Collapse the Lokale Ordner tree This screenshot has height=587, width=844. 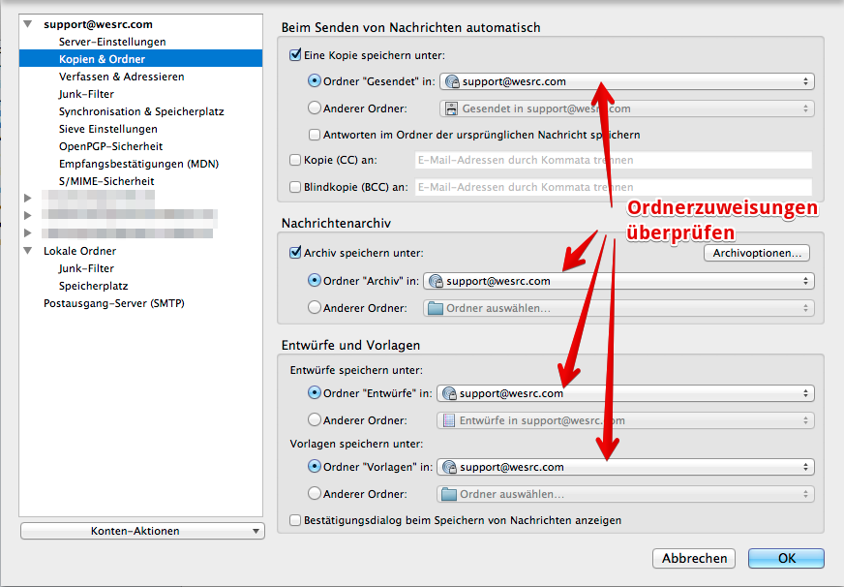tap(28, 251)
